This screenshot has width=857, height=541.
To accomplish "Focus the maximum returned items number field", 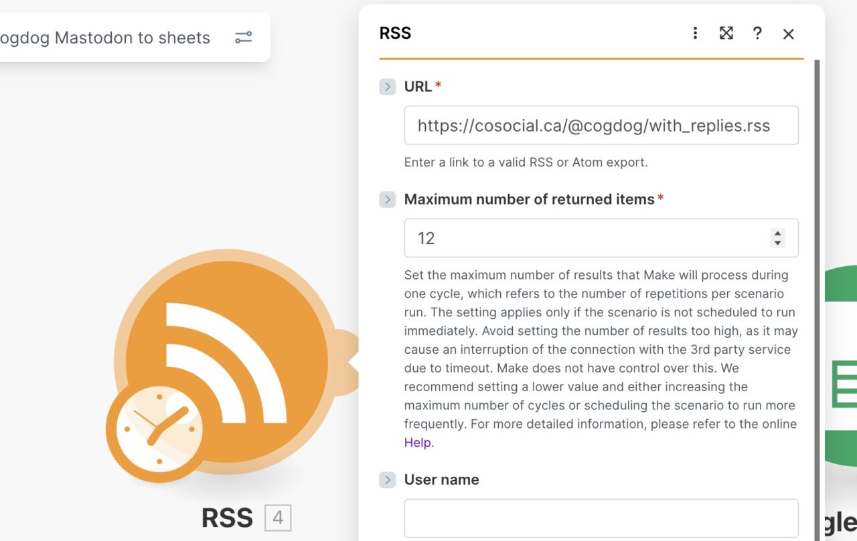I will (x=582, y=238).
